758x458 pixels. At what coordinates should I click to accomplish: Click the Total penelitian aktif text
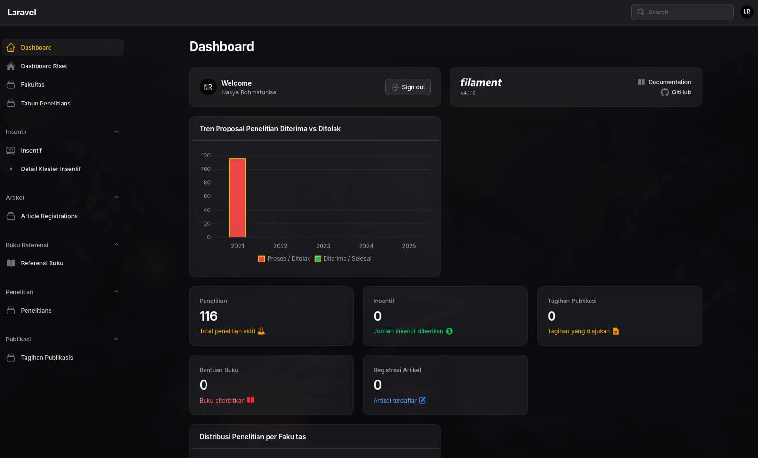227,331
